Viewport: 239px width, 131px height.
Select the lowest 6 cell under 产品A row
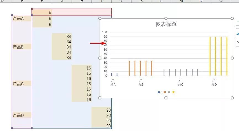coord(42,24)
